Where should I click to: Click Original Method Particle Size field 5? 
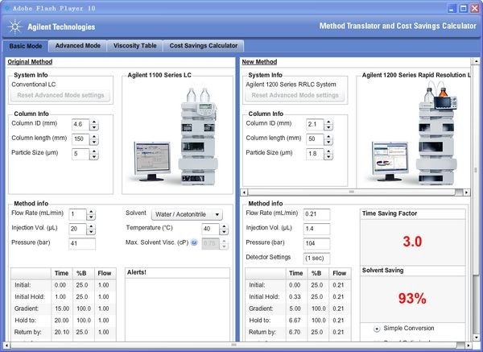coord(80,154)
